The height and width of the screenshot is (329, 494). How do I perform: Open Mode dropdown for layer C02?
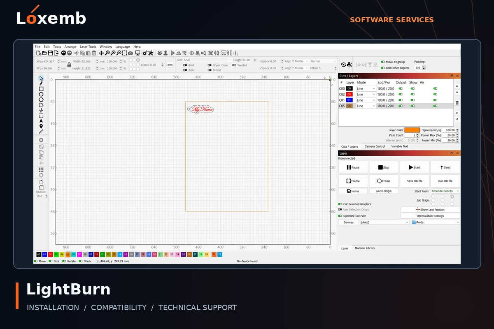[366, 94]
